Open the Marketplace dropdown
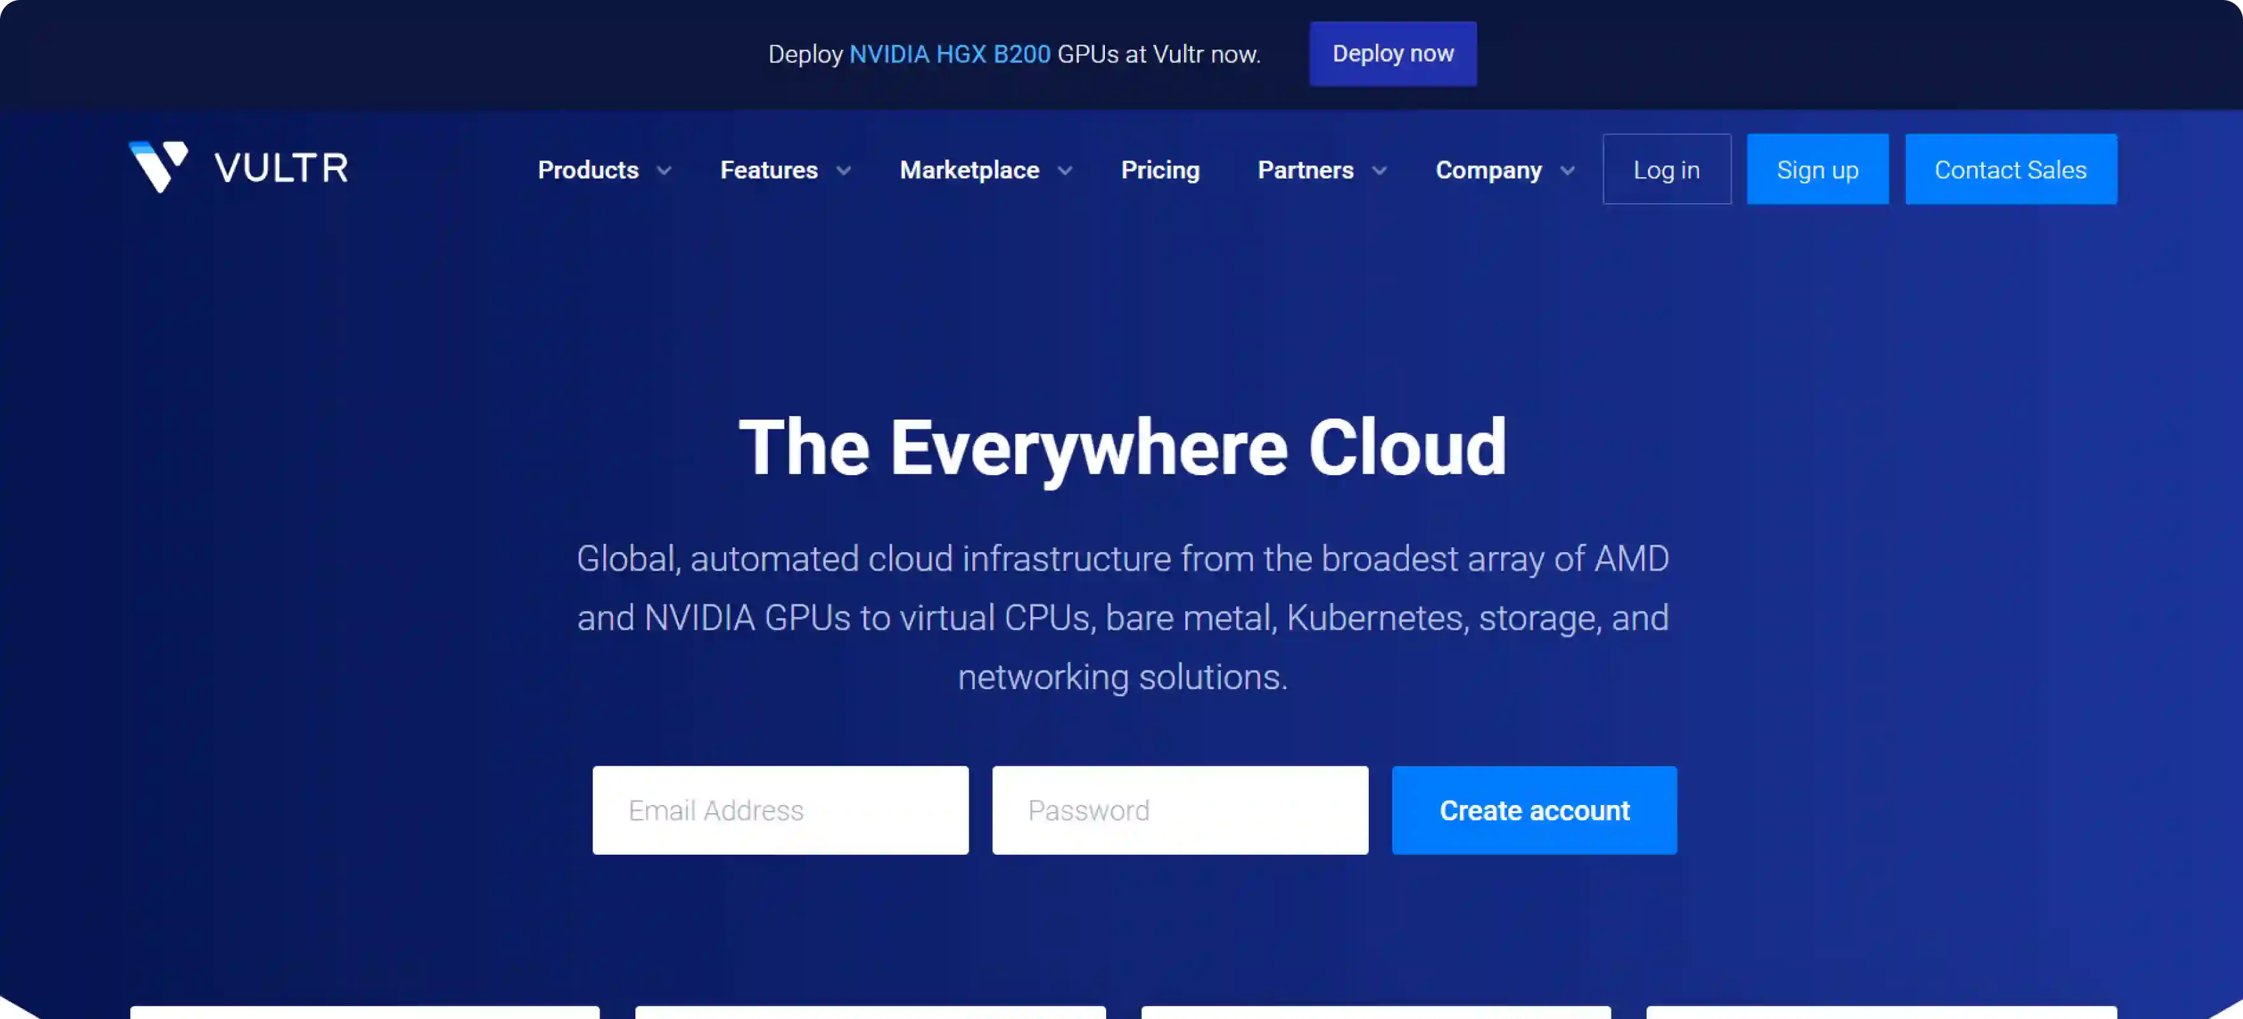The width and height of the screenshot is (2243, 1019). (984, 169)
